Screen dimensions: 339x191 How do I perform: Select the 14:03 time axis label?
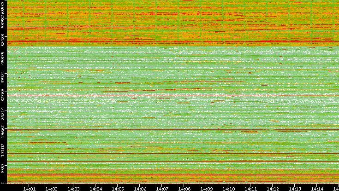[73, 189]
